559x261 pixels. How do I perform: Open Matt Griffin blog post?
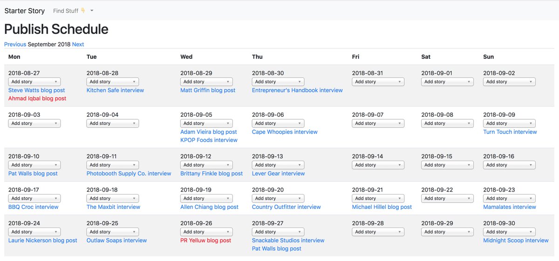coord(208,90)
